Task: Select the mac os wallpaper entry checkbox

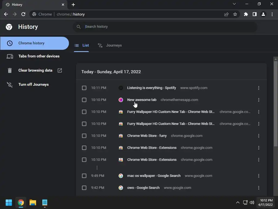Action: click(84, 176)
